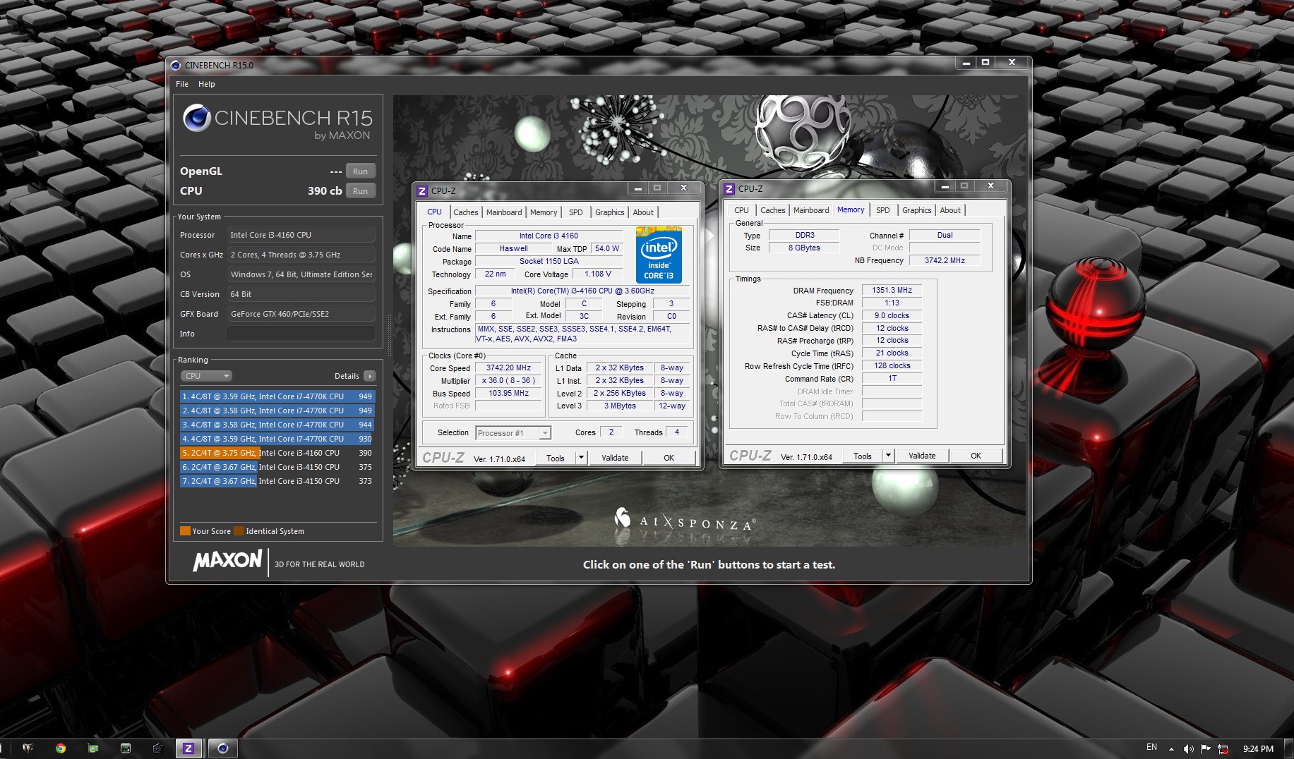The image size is (1294, 759).
Task: Switch to Caches tab in left CPU-Z
Action: (x=465, y=212)
